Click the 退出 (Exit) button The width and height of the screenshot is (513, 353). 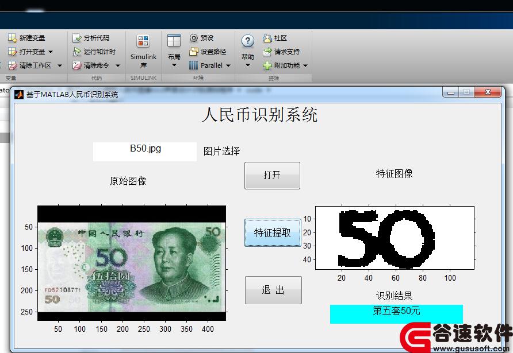(273, 290)
